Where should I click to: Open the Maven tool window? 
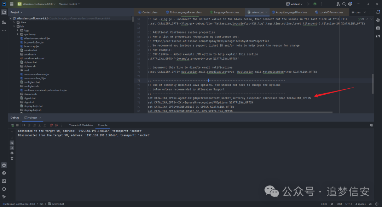pos(378,36)
